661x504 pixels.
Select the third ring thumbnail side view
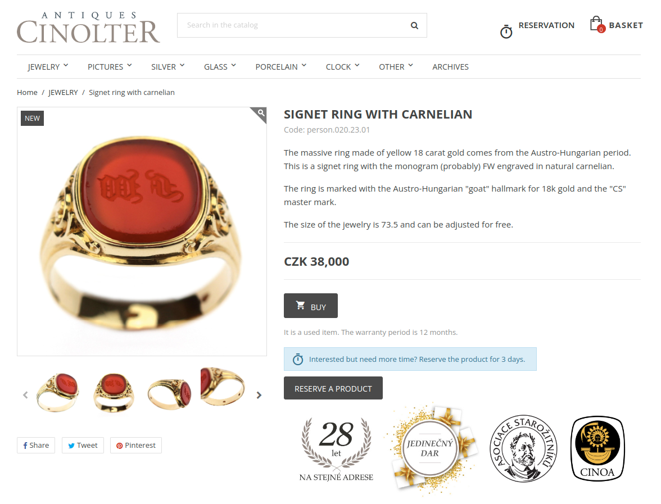click(170, 393)
